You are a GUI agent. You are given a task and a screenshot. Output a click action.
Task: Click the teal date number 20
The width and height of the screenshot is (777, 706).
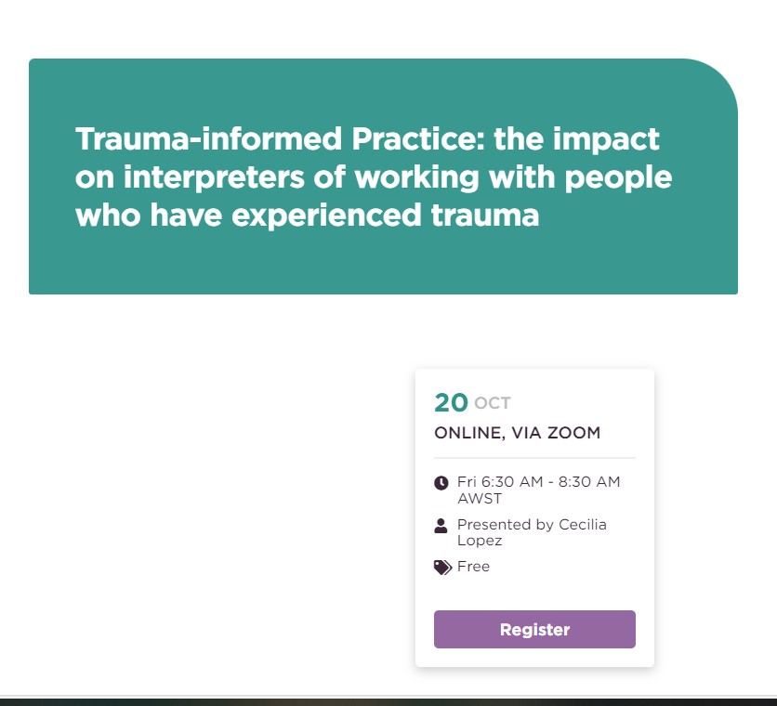[451, 402]
